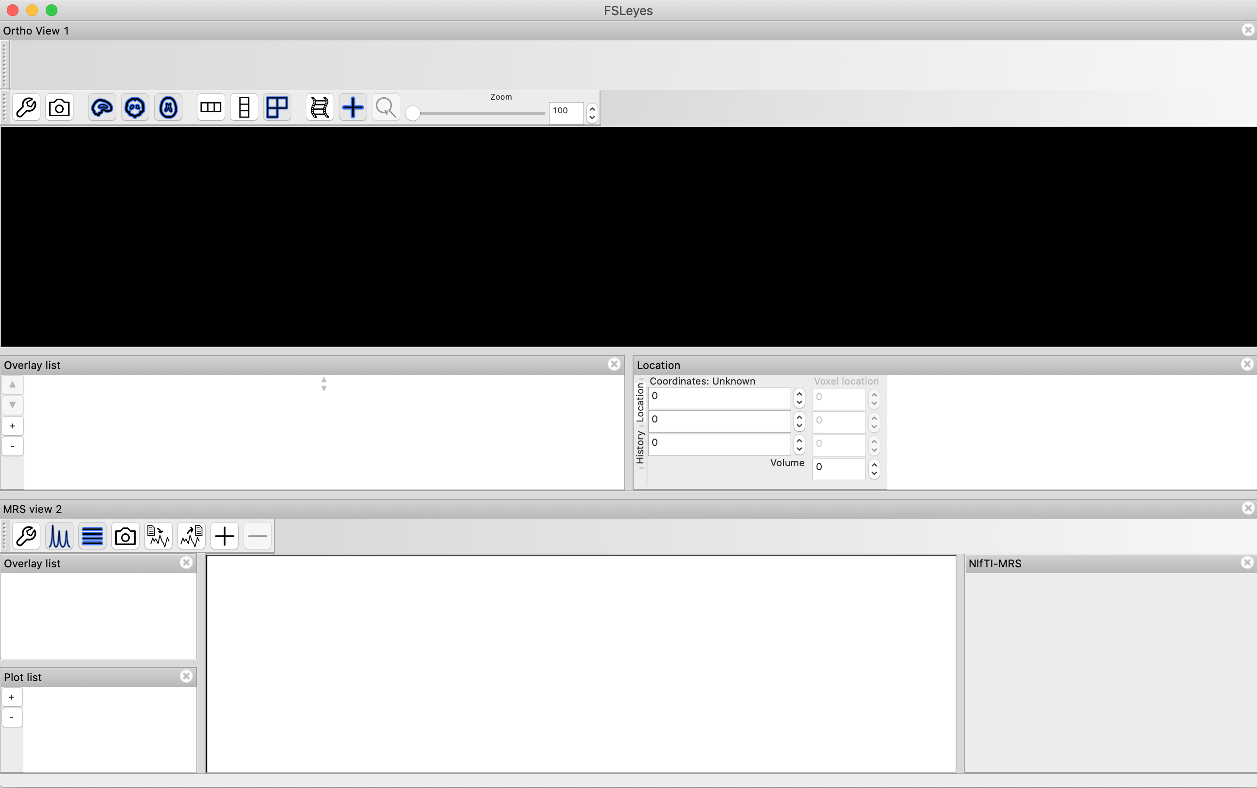Increment third coordinate stepper
This screenshot has width=1257, height=788.
coord(799,440)
